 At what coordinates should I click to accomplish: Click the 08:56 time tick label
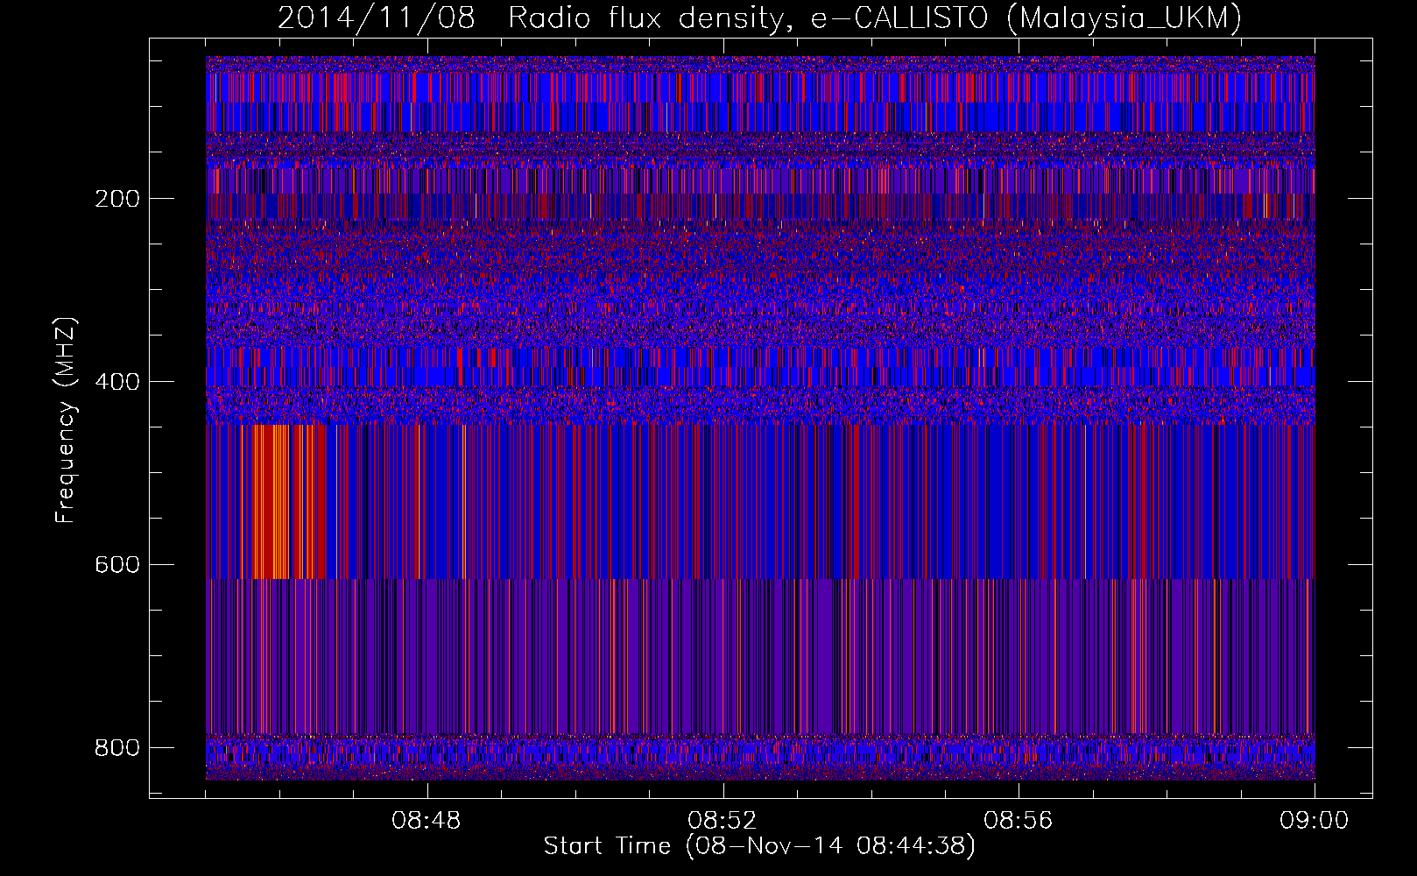click(1018, 821)
